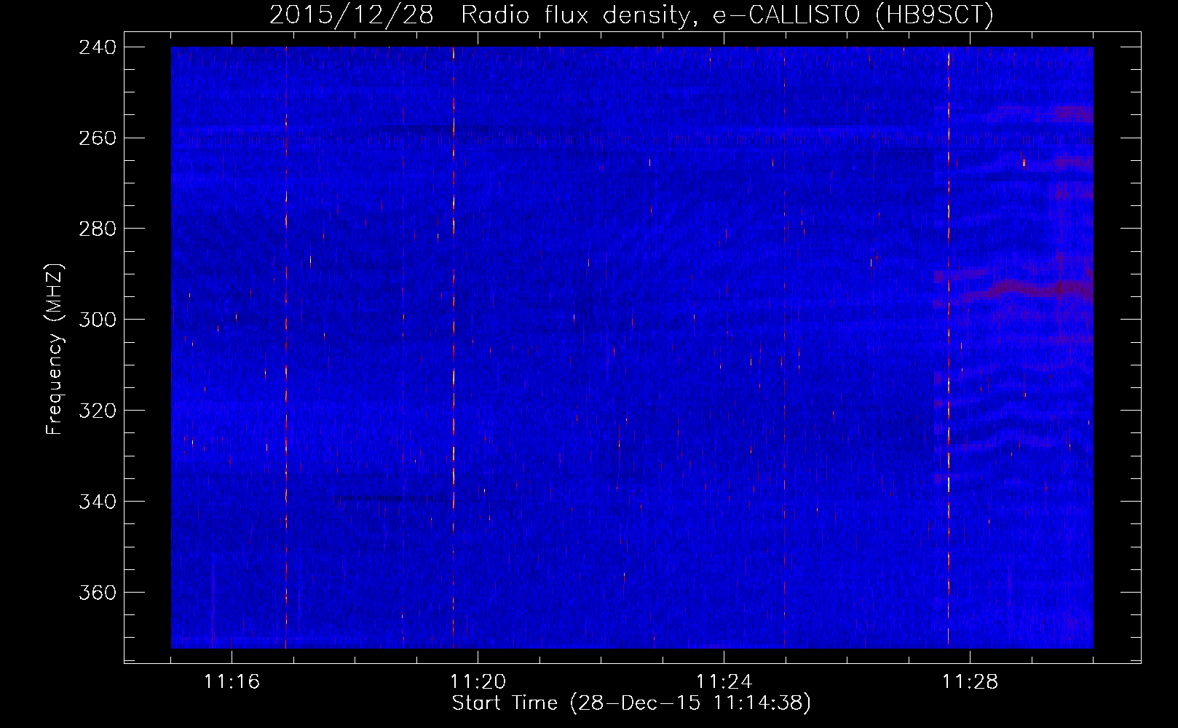The width and height of the screenshot is (1178, 728).
Task: Select the 11:20 time tick label
Action: 478,682
